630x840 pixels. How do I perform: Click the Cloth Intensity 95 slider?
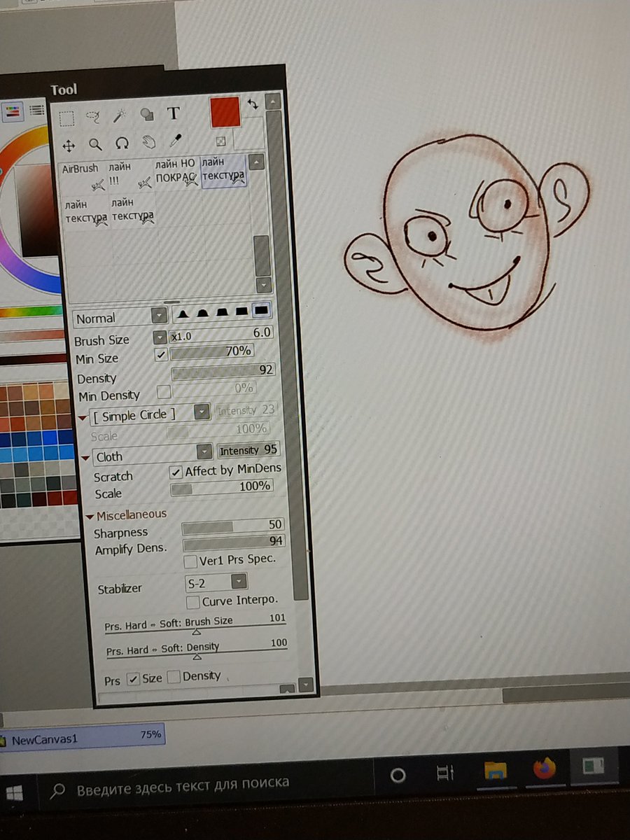tap(248, 450)
